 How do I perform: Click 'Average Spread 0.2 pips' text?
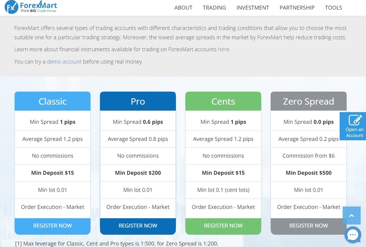[309, 139]
